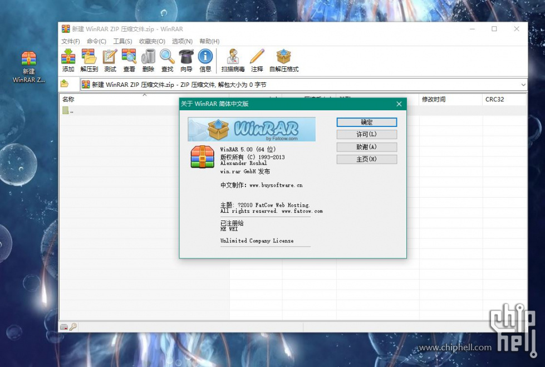The image size is (545, 367).
Task: Click the 'Alexander Roshal' author text
Action: point(244,163)
